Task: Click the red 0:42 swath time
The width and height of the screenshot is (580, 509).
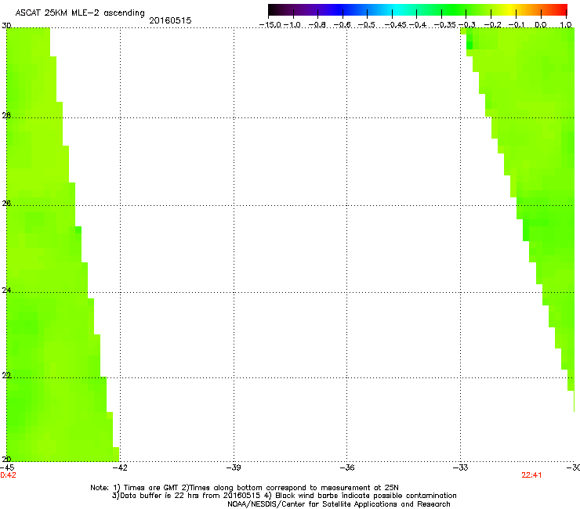Action: click(8, 475)
